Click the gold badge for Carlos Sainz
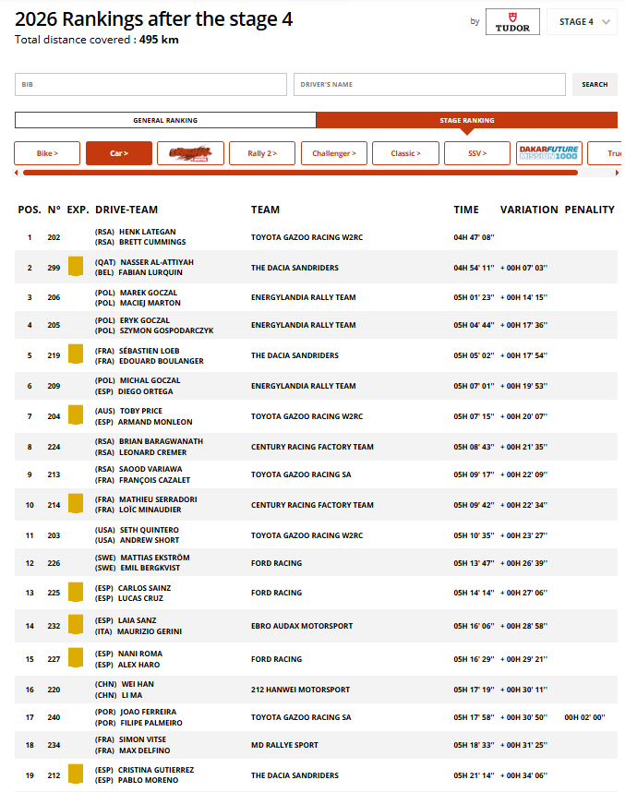Image resolution: width=625 pixels, height=792 pixels. click(76, 592)
